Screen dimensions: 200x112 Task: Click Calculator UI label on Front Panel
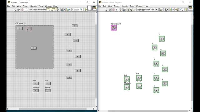[x=20, y=23]
